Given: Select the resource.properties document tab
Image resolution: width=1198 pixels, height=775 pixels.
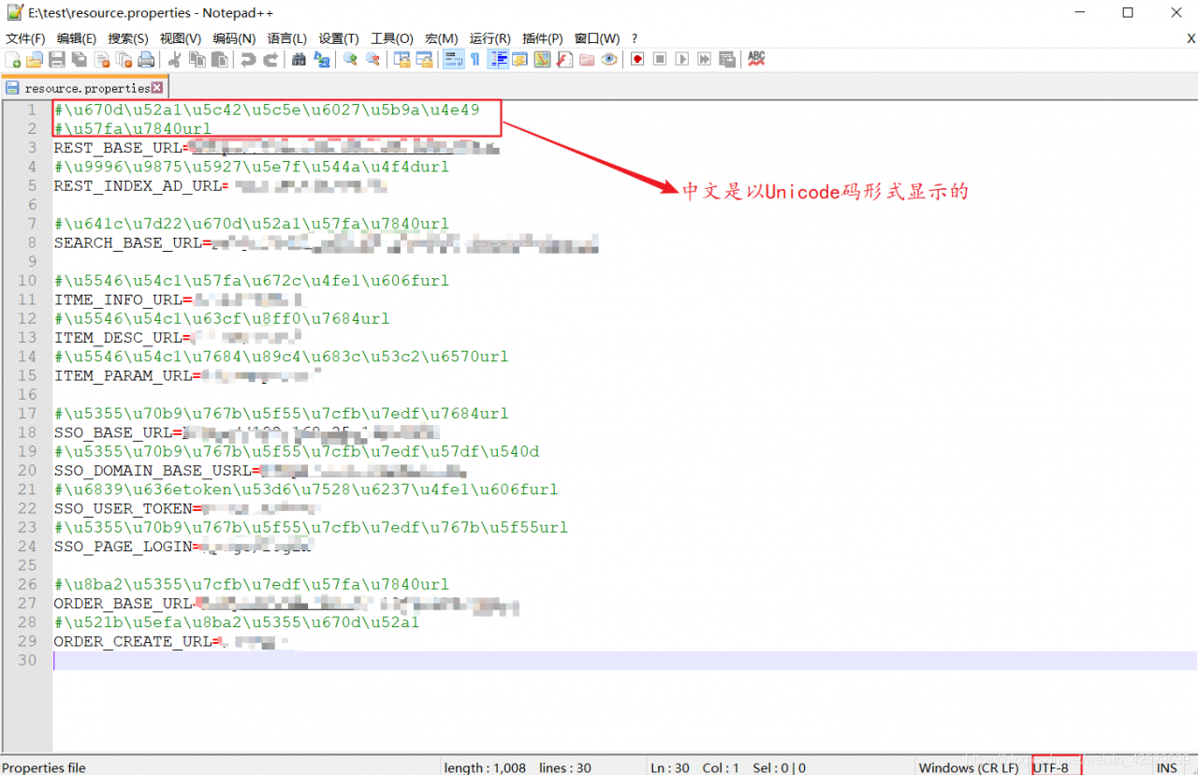Looking at the screenshot, I should coord(84,88).
